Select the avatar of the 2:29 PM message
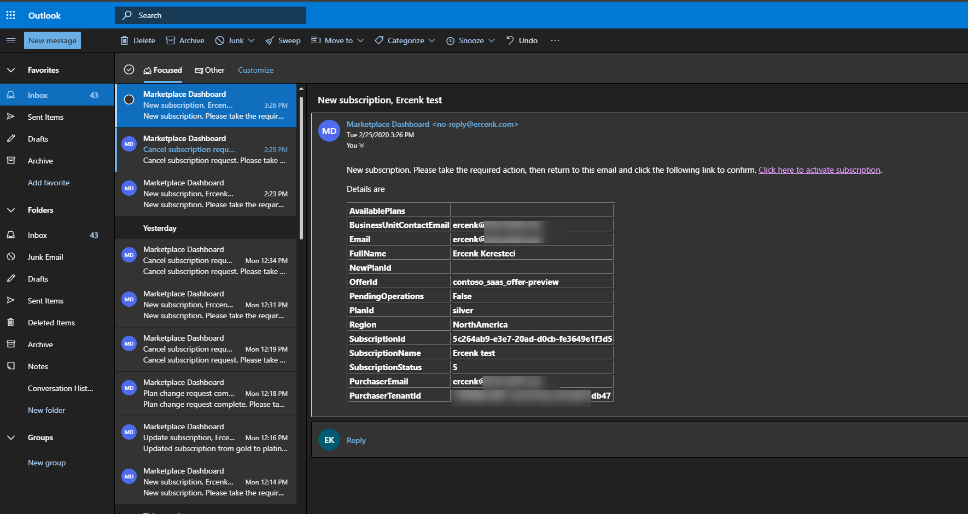 pos(129,144)
